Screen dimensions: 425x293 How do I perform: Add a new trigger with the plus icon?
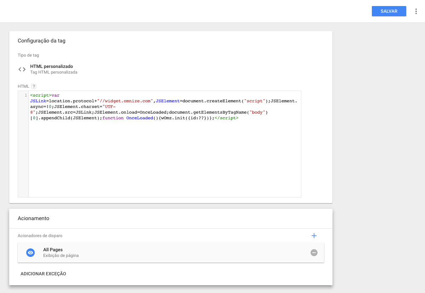[x=314, y=236]
